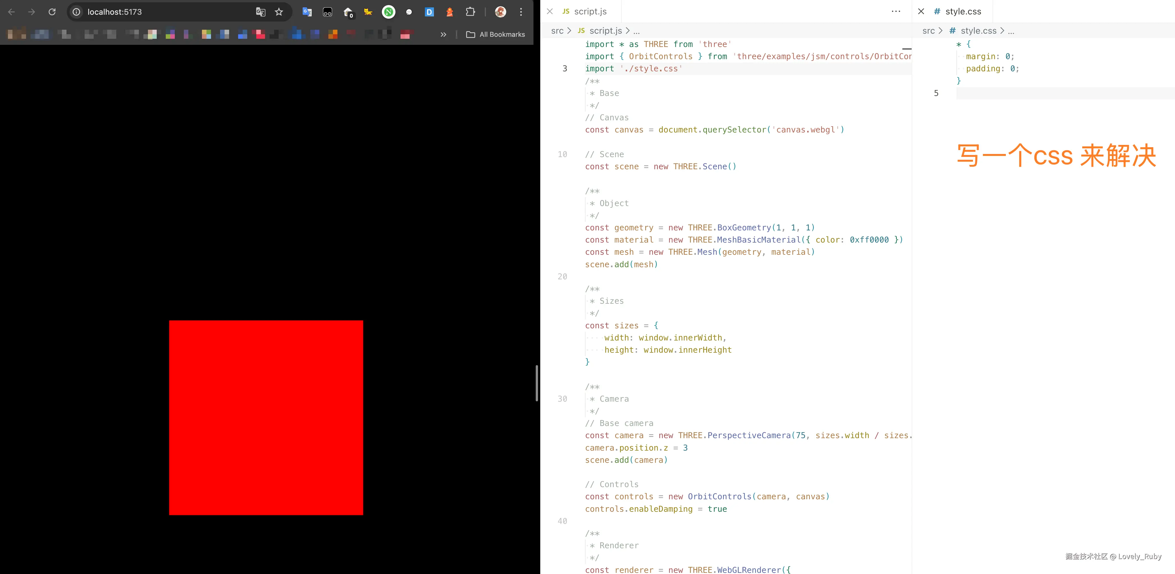Open All Bookmarks folder
The height and width of the screenshot is (574, 1175).
[x=496, y=34]
